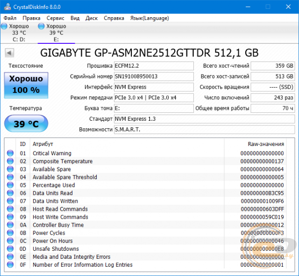Click the host reads value 359 GB
The width and height of the screenshot is (299, 276).
coord(273,66)
